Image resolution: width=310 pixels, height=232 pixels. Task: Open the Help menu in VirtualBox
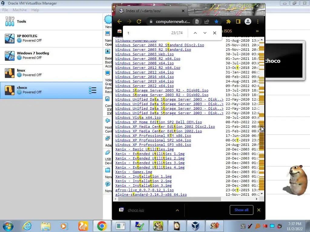coord(35,10)
